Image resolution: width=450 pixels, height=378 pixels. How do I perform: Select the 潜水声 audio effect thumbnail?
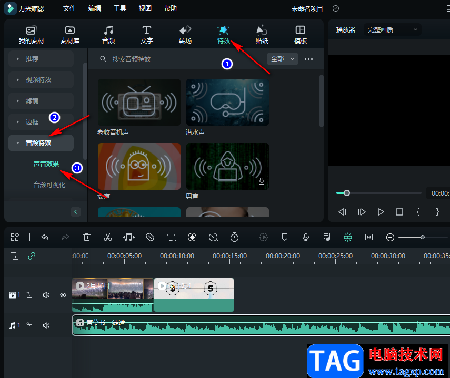coord(227,102)
